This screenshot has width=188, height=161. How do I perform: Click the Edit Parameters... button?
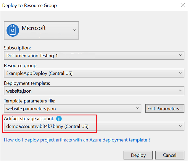(165, 108)
